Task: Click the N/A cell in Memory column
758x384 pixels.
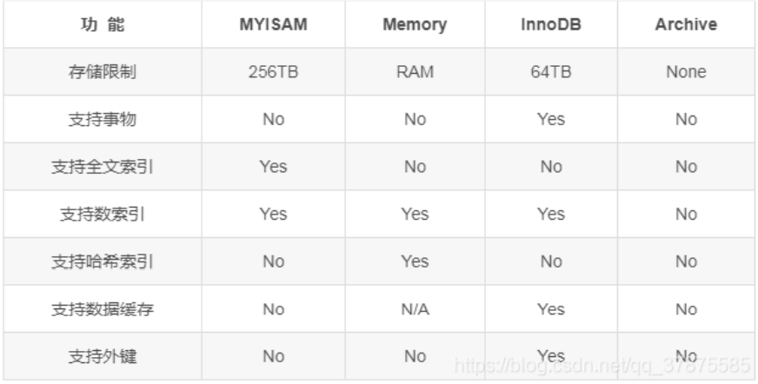Action: click(x=415, y=308)
